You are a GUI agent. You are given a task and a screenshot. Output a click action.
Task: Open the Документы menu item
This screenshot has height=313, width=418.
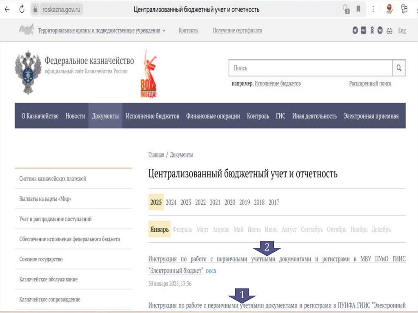[105, 116]
